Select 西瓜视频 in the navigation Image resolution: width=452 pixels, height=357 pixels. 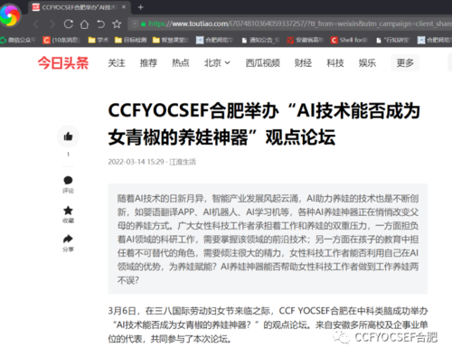[263, 63]
